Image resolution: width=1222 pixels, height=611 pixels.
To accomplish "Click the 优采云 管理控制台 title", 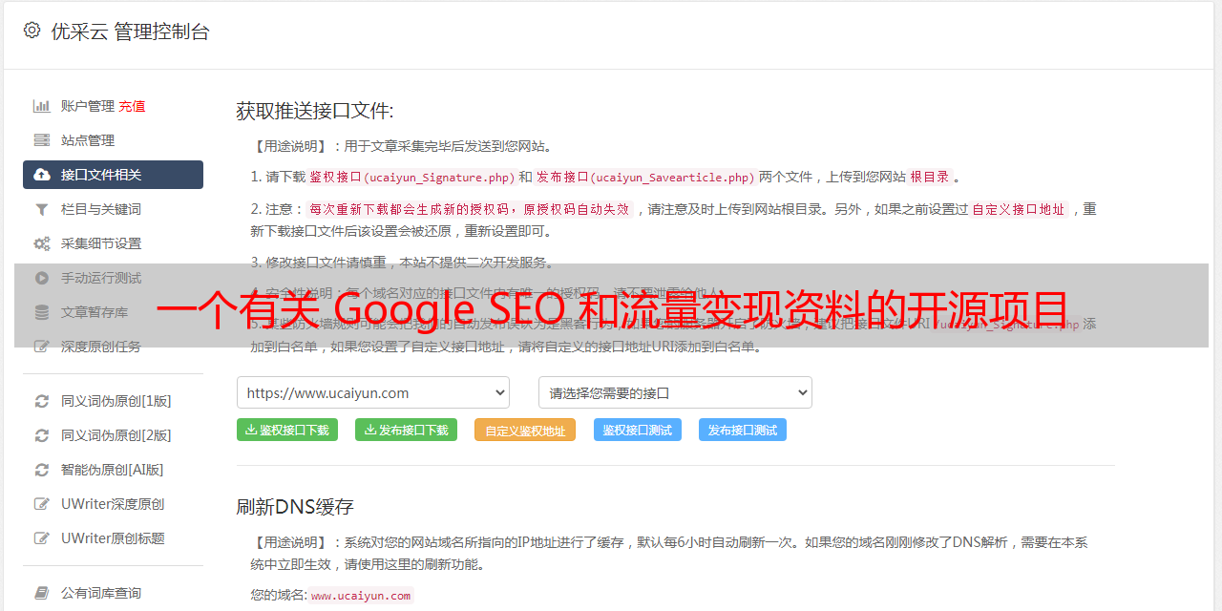I will [x=130, y=32].
